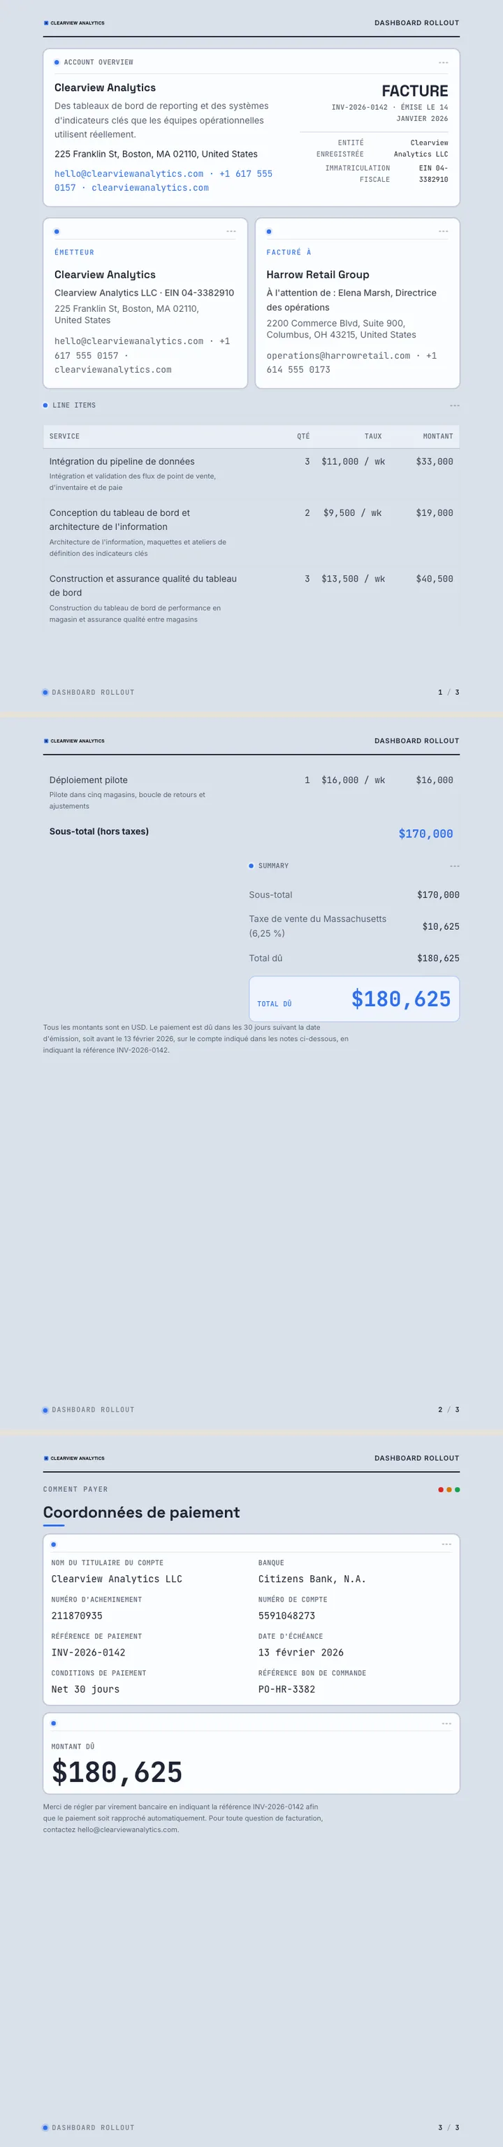This screenshot has width=503, height=2147.
Task: Click the blue dot above MONTANT DÛ label
Action: (53, 1723)
